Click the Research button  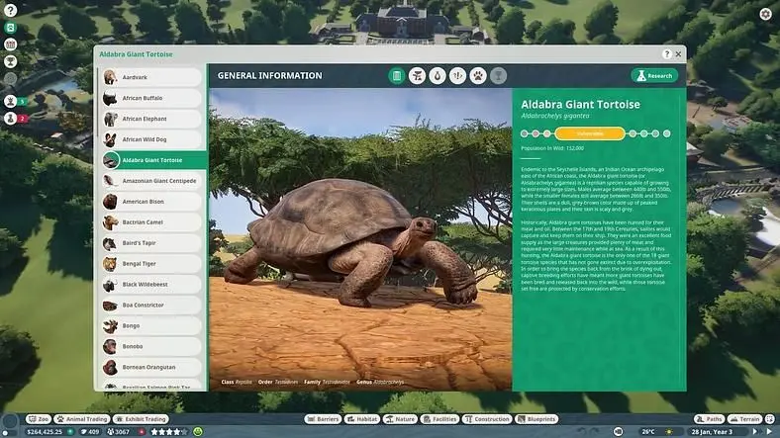coord(654,76)
